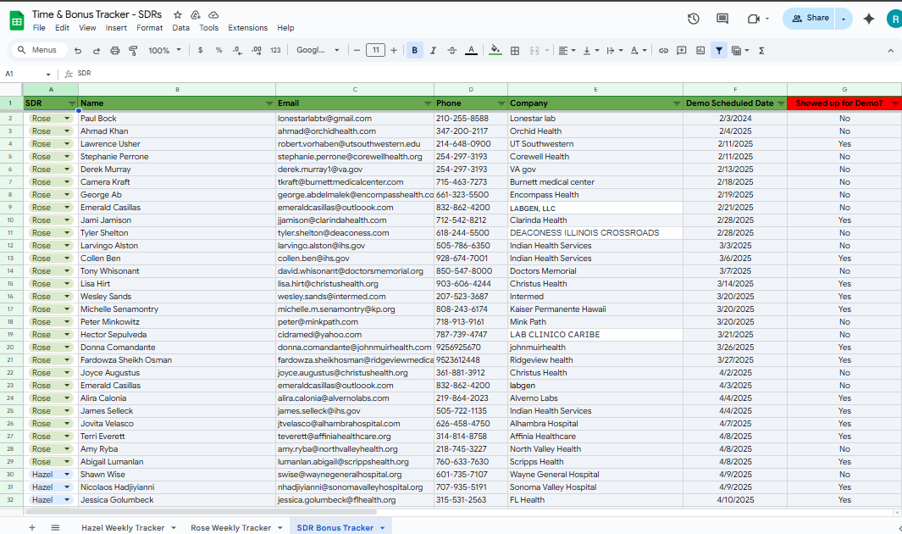Image resolution: width=902 pixels, height=534 pixels.
Task: Click the font size input field
Action: point(376,51)
